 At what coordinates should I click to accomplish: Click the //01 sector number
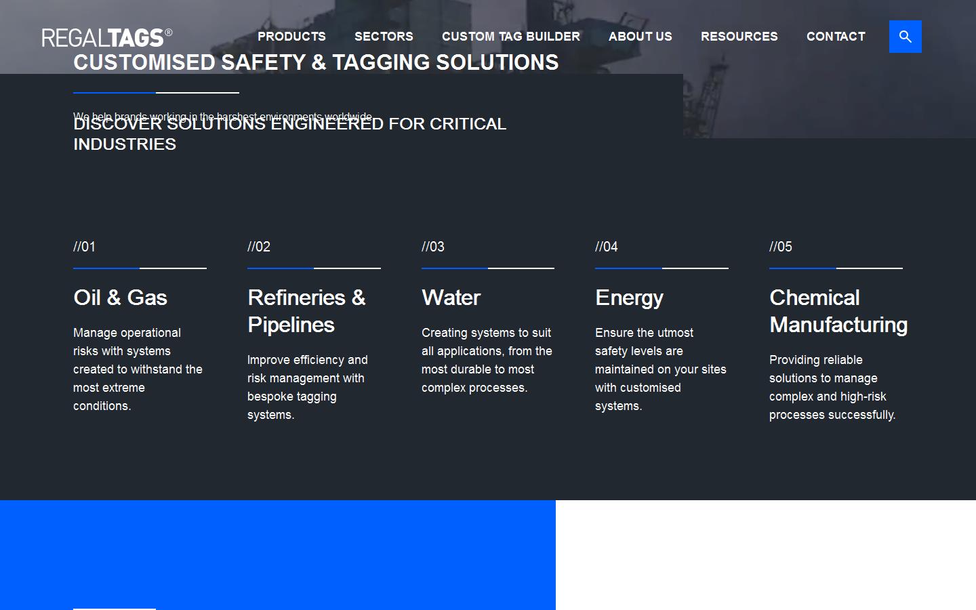84,247
